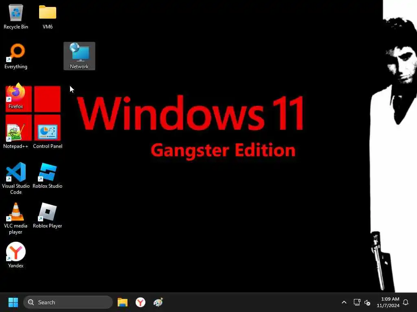Select the Roblox Studio shortcut
The image size is (417, 312).
[48, 175]
